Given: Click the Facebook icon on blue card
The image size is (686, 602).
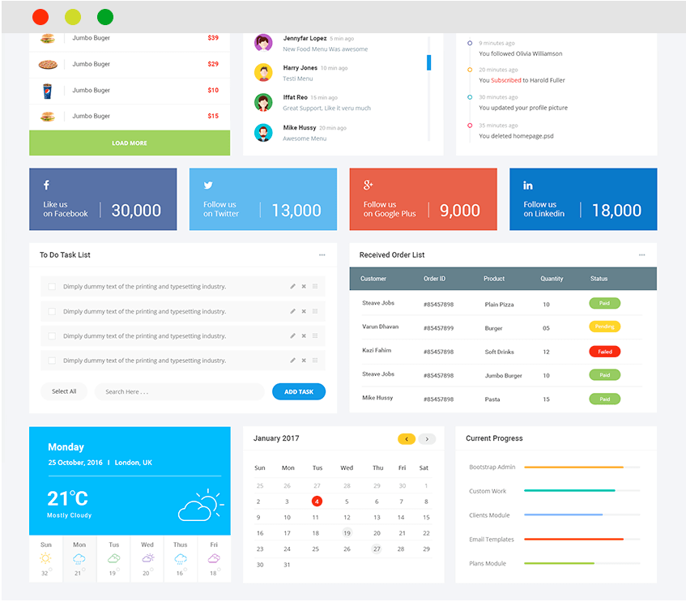Looking at the screenshot, I should (46, 186).
